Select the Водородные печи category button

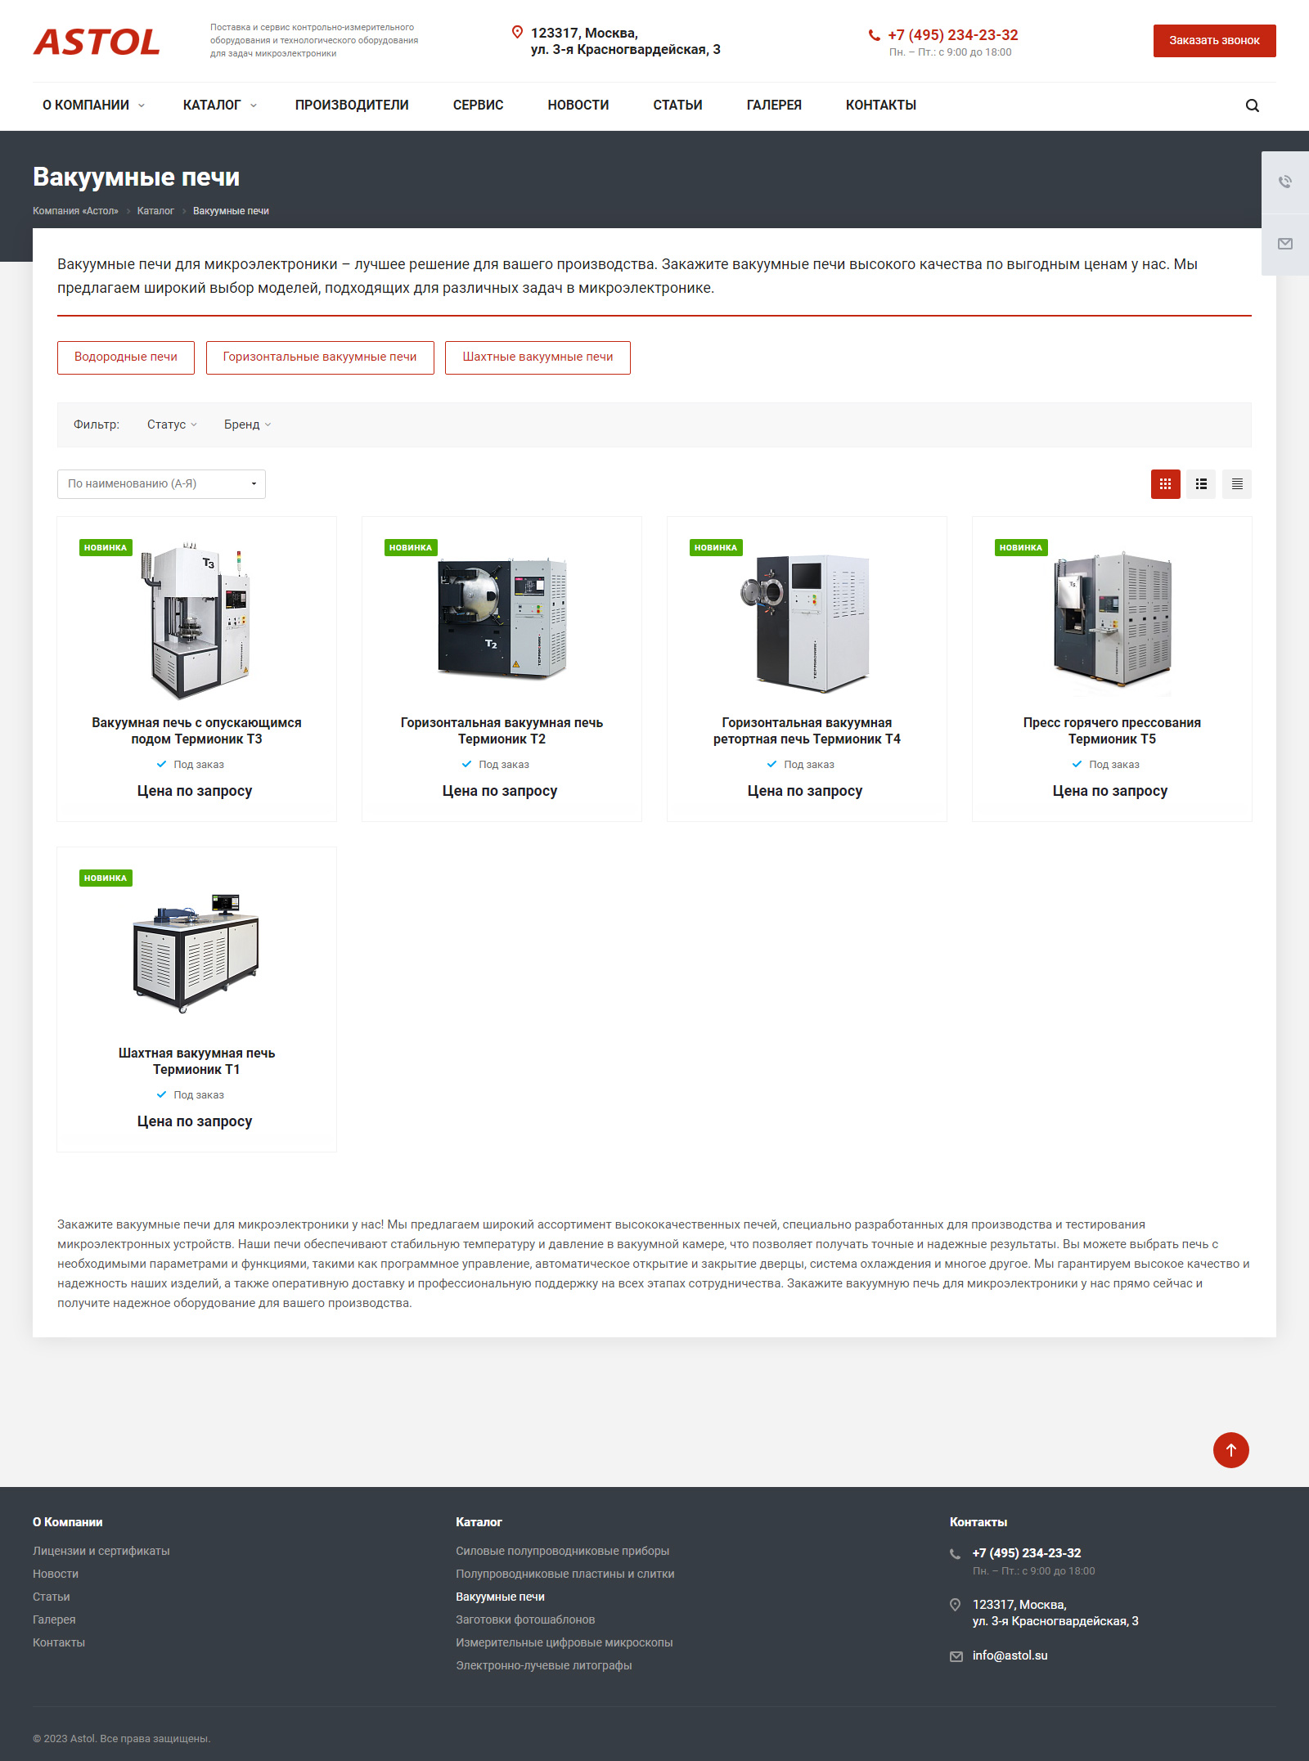point(126,357)
